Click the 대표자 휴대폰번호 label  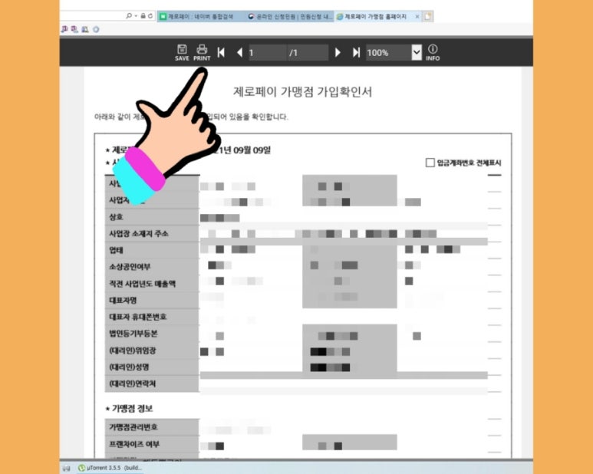137,317
